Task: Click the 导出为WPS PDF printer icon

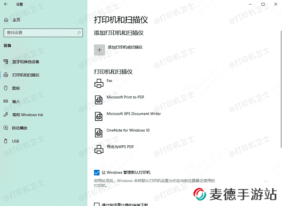Action: pos(99,150)
